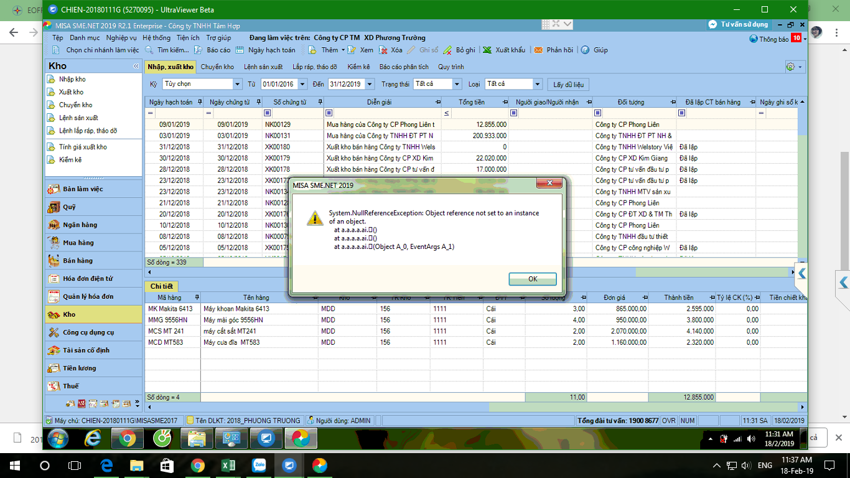The width and height of the screenshot is (850, 478).
Task: Select Tính giá xuất kho in panel
Action: point(83,147)
